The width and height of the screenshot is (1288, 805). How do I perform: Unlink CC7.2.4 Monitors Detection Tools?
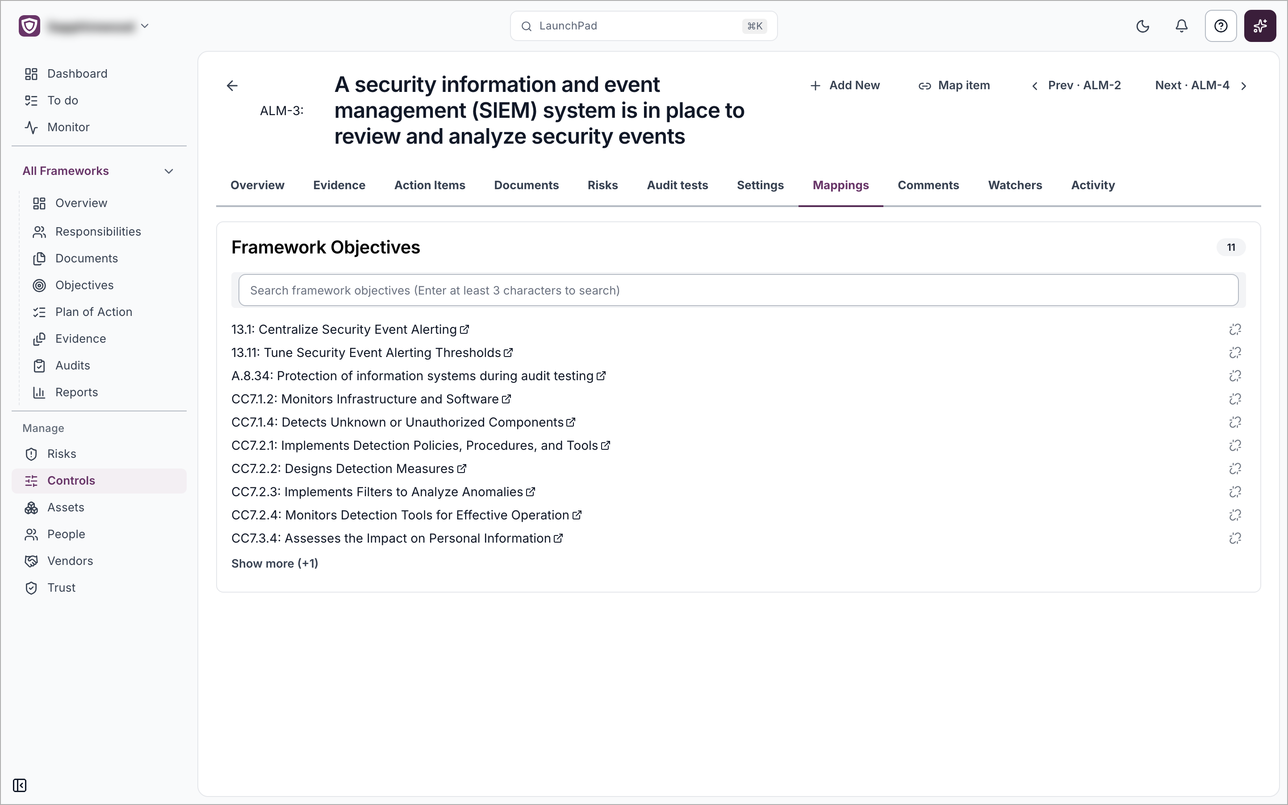coord(1235,515)
